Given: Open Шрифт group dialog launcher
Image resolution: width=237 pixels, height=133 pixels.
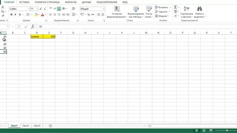Looking at the screenshot, I should click(x=46, y=20).
